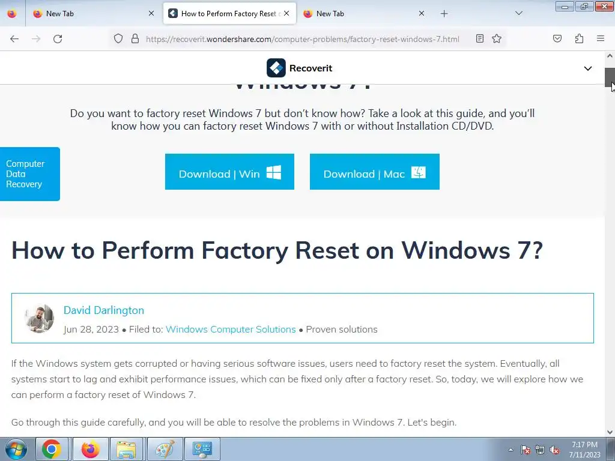The width and height of the screenshot is (615, 461).
Task: Open the Windows Start menu
Action: tap(16, 449)
